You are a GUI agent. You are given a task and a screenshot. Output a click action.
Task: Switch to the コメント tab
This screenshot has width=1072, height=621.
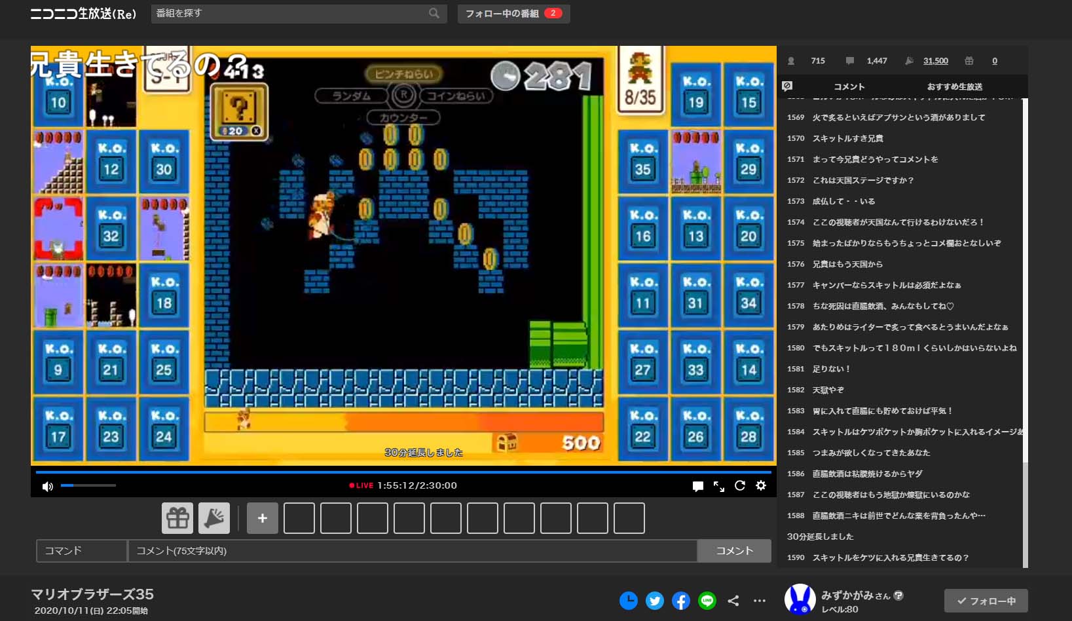(x=849, y=86)
